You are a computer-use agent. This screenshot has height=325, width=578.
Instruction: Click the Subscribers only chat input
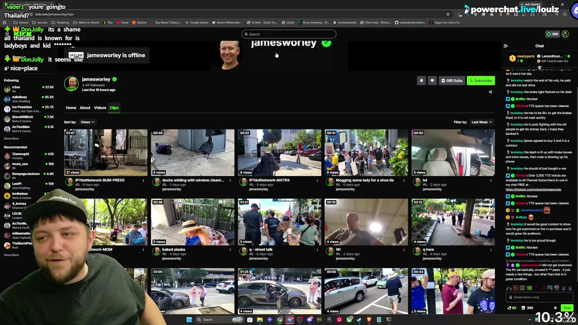click(540, 297)
